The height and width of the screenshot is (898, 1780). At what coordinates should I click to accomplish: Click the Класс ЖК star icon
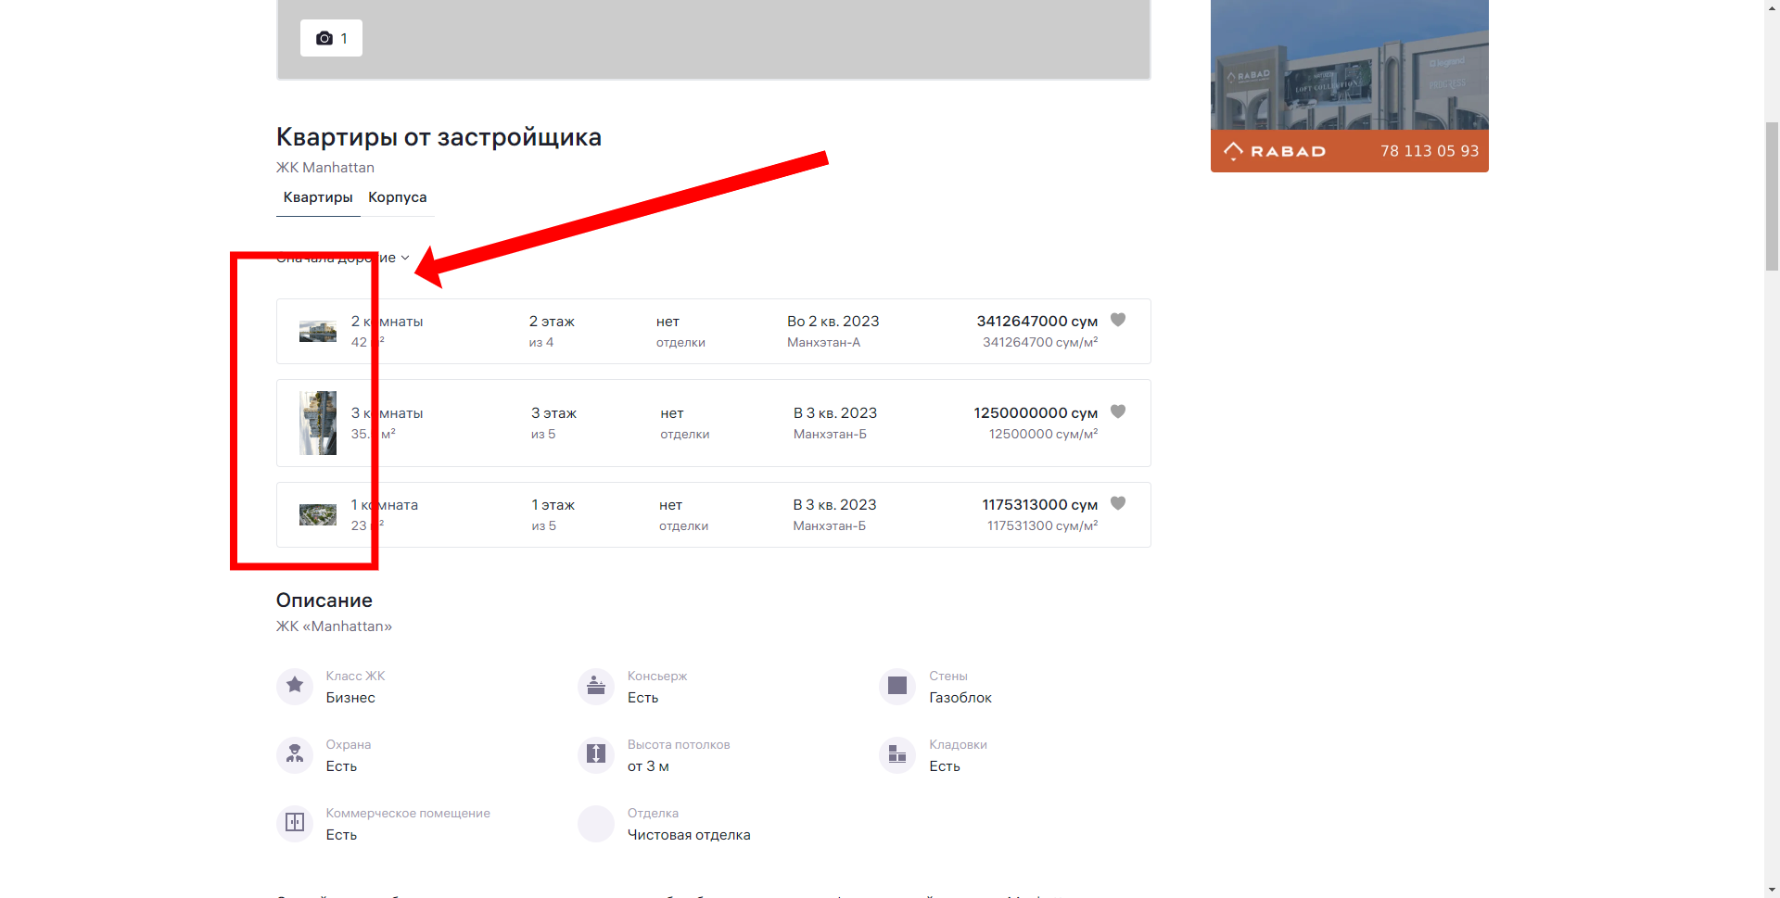(295, 687)
